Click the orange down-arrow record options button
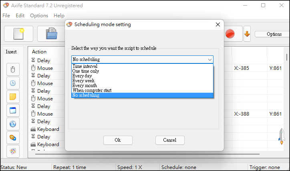290x171 pixels. click(x=247, y=34)
